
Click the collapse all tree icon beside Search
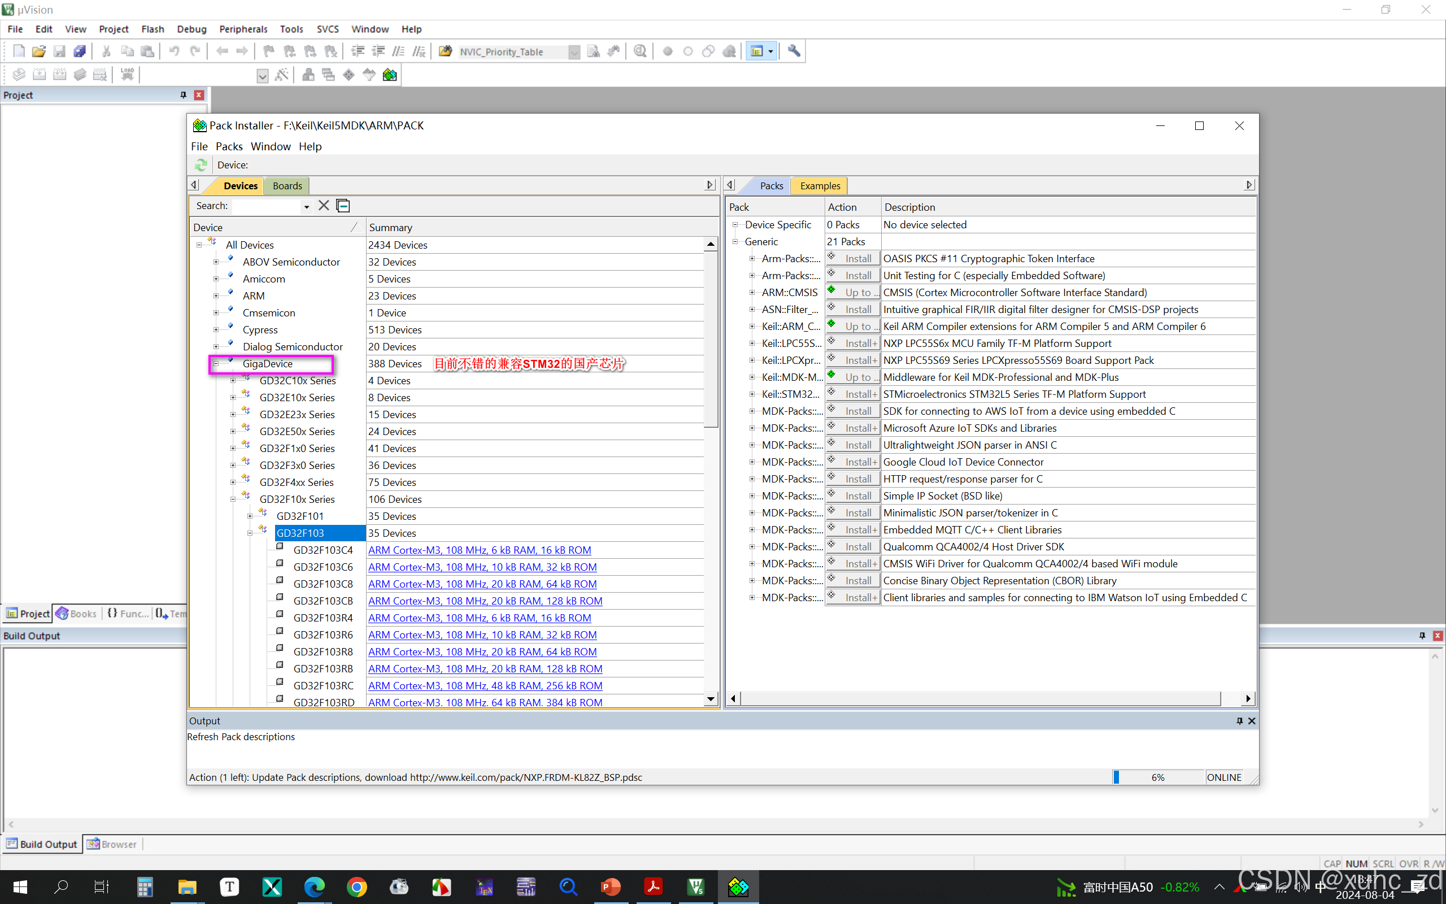[343, 206]
